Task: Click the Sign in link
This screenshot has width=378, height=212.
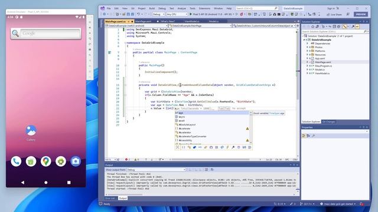Action: coord(331,8)
